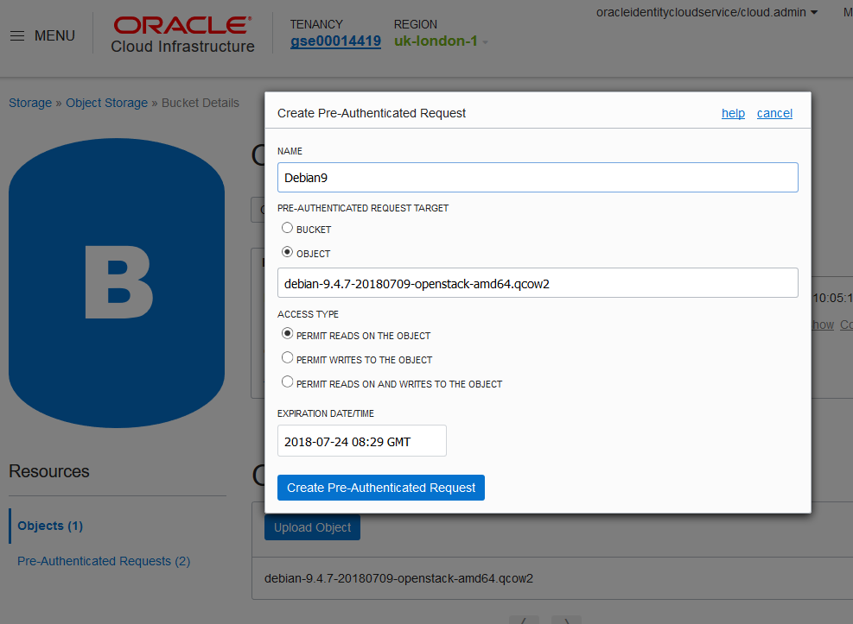Focus the NAME input field

click(x=538, y=178)
